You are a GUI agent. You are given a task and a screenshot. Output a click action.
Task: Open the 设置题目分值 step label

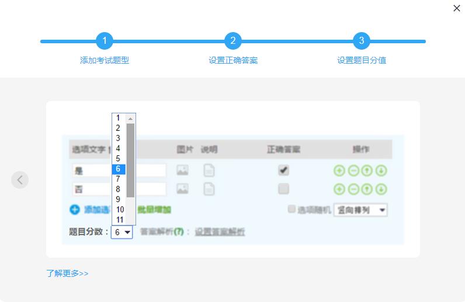click(362, 60)
